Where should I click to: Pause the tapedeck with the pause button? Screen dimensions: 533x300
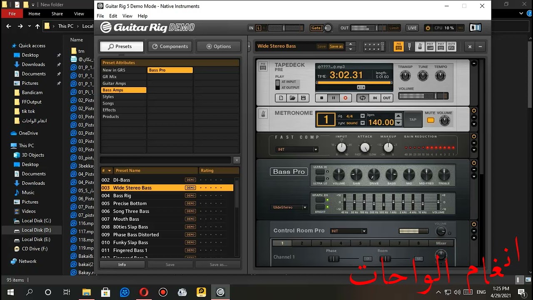(333, 98)
